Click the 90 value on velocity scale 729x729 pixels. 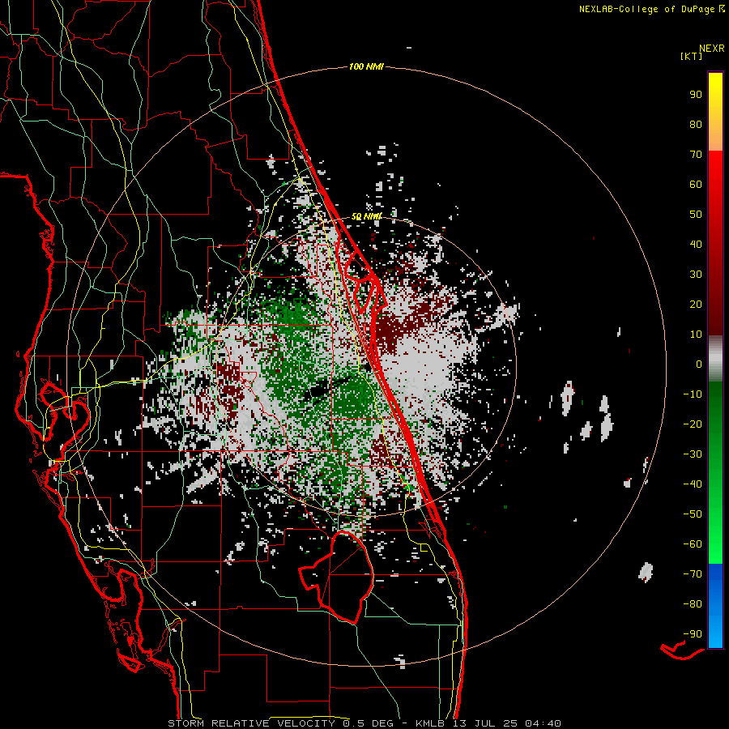696,95
